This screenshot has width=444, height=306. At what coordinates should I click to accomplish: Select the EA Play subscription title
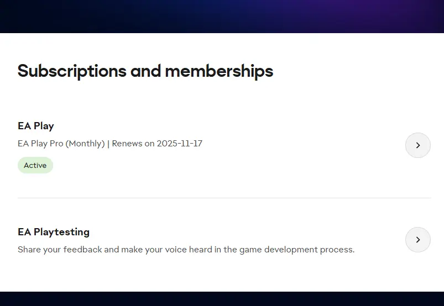[x=36, y=126]
